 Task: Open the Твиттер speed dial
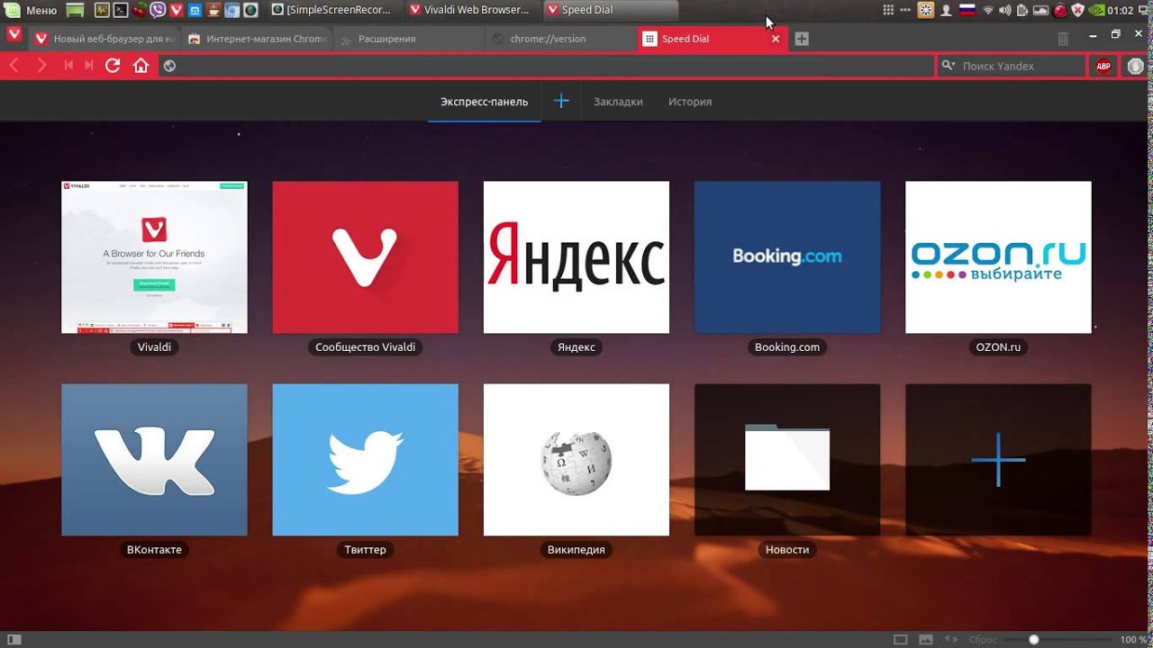click(365, 460)
